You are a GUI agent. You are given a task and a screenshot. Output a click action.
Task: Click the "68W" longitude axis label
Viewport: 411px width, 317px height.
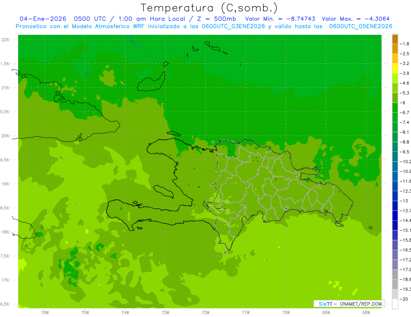(x=366, y=313)
